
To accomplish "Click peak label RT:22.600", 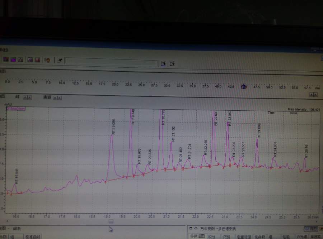I will pyautogui.click(x=216, y=118).
